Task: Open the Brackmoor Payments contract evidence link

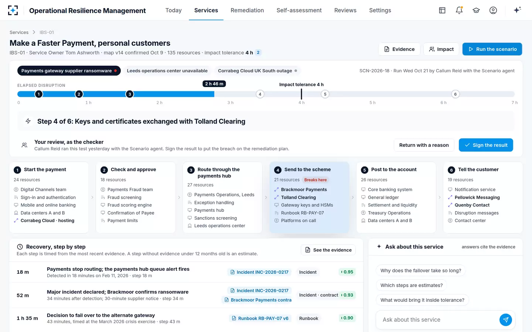Action: (x=257, y=300)
